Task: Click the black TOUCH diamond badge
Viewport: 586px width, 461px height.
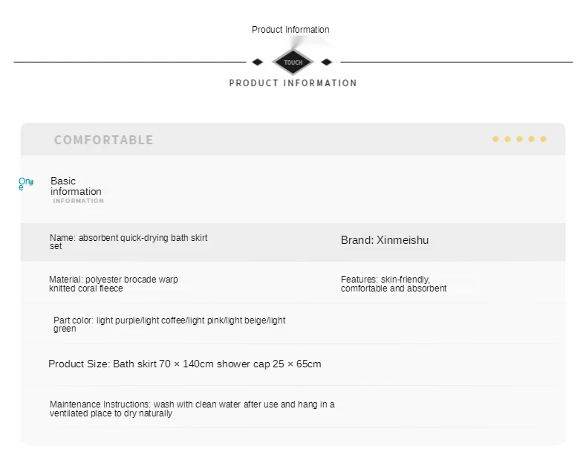Action: (x=293, y=62)
